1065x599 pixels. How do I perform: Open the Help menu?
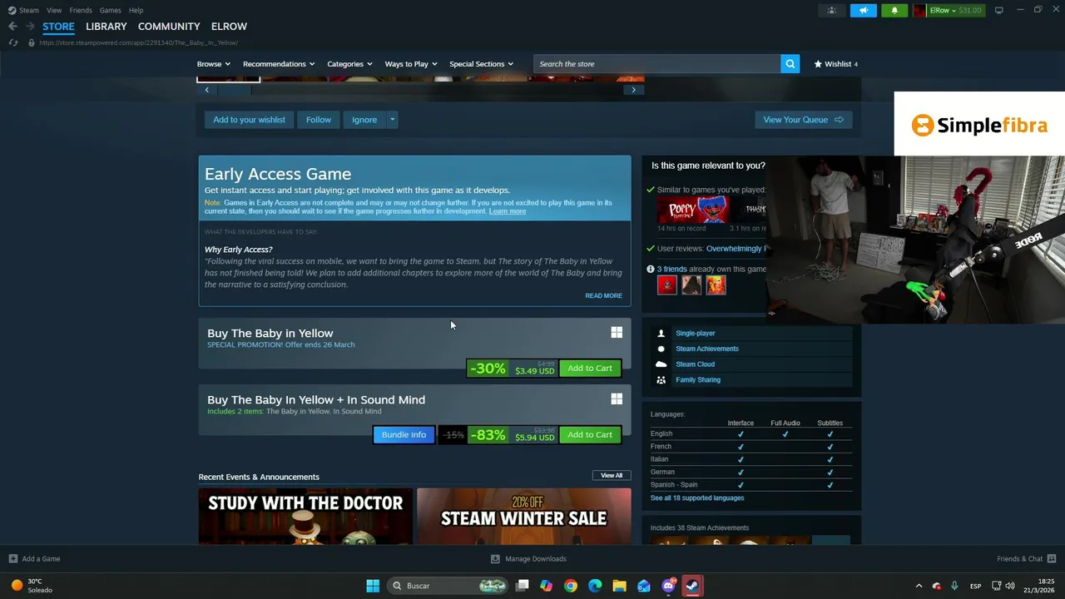click(x=136, y=10)
